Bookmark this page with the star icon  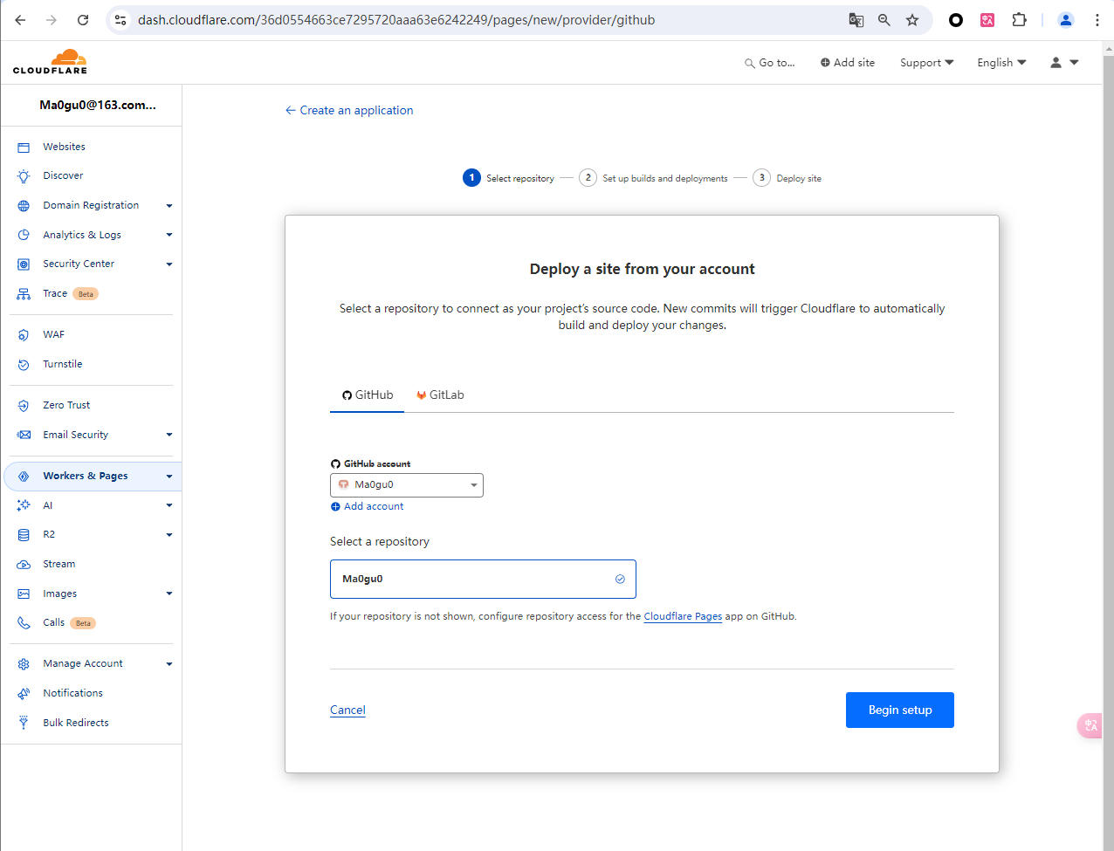click(912, 20)
